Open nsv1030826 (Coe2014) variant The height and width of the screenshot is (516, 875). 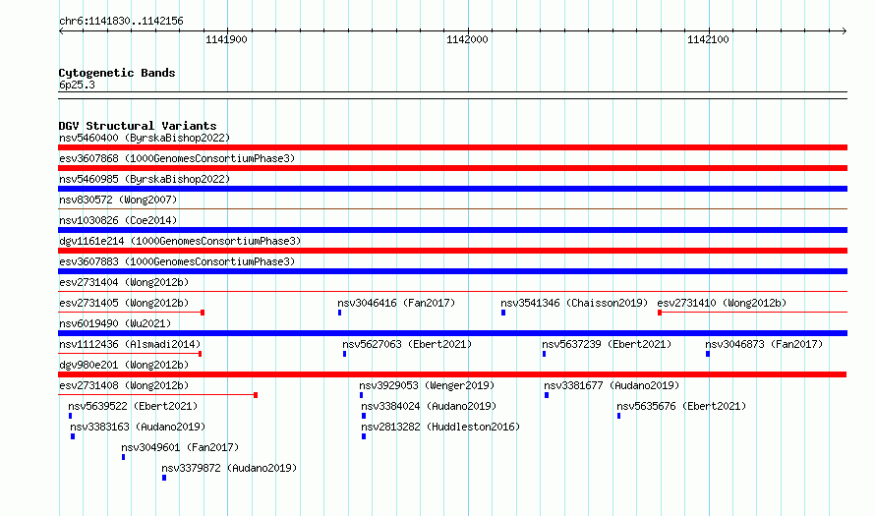coord(118,220)
